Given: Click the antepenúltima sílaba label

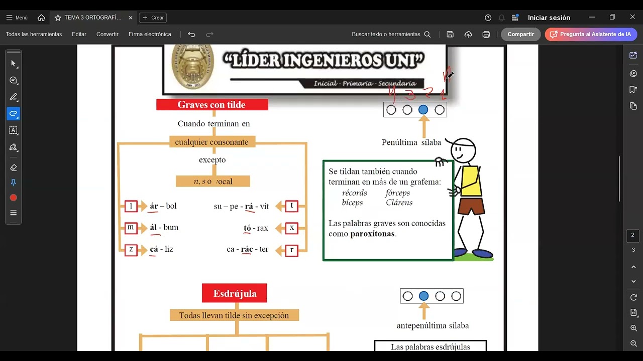Looking at the screenshot, I should 433,326.
